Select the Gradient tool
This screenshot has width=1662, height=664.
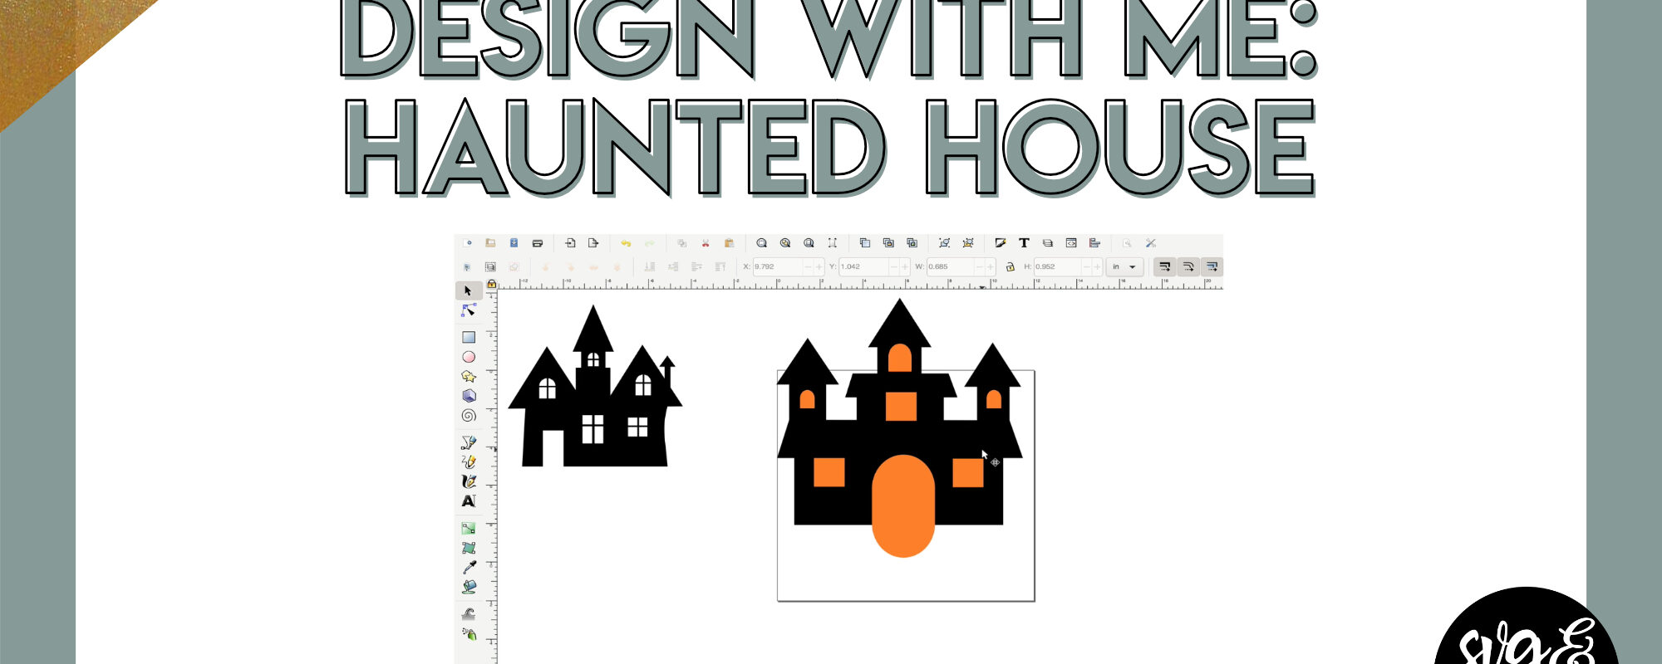[469, 528]
